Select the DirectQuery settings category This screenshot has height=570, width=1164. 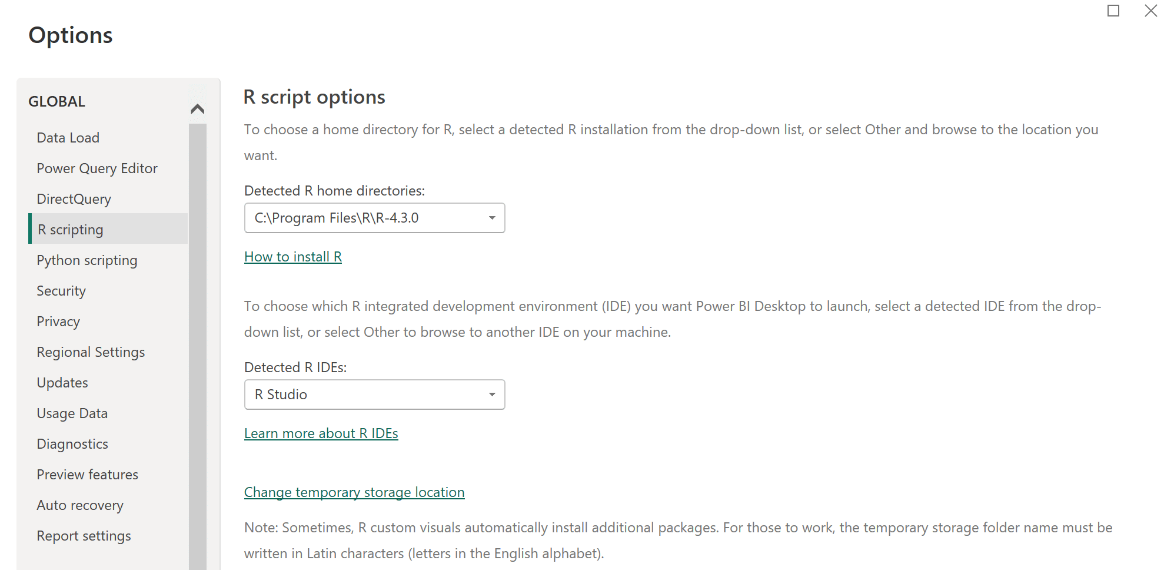(74, 198)
